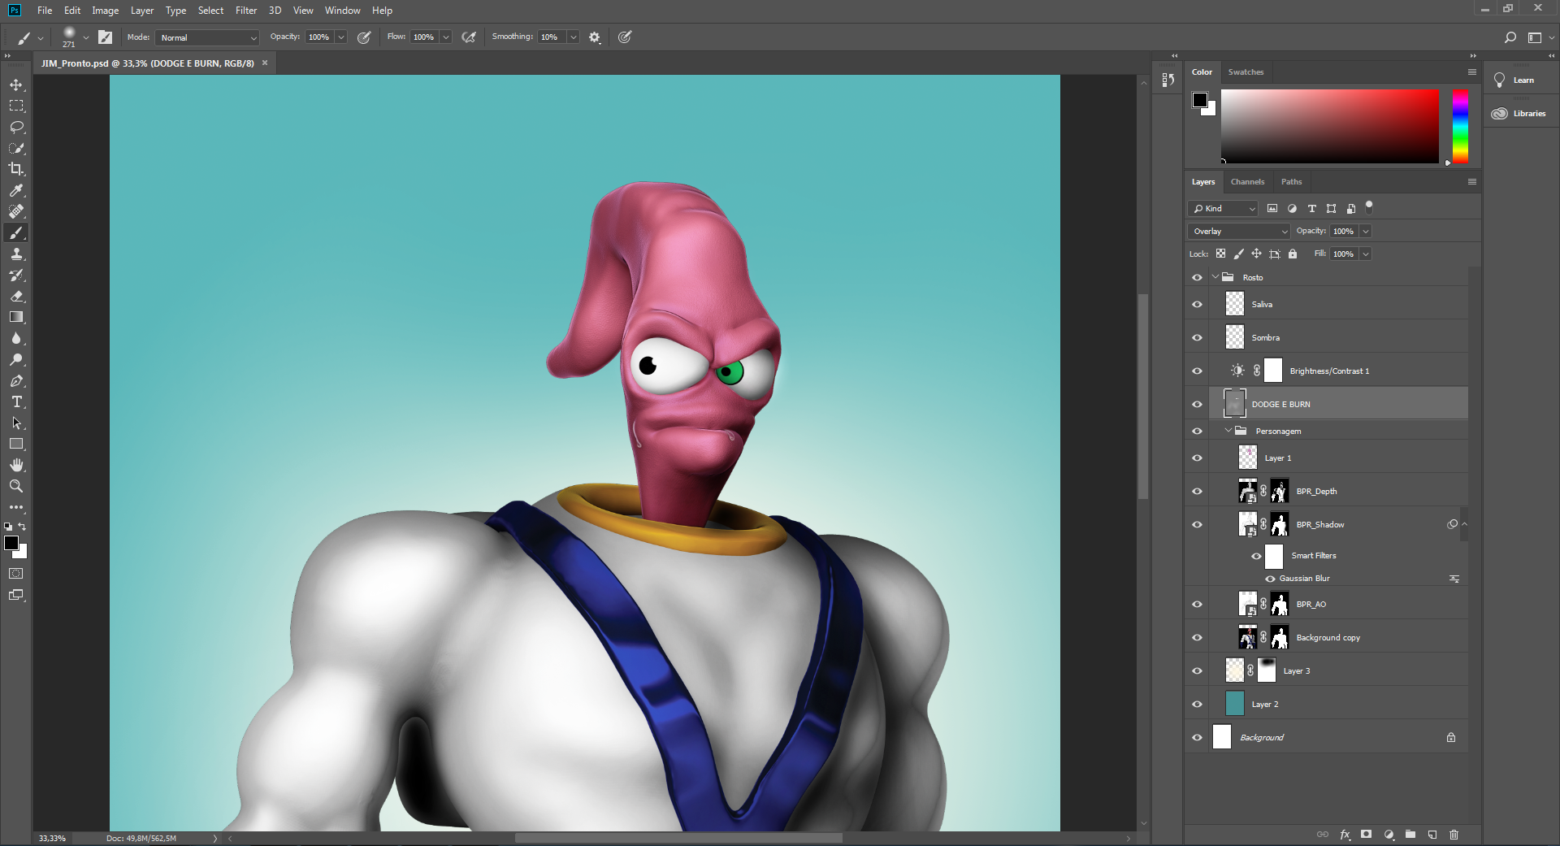This screenshot has width=1560, height=846.
Task: Select the Eraser tool
Action: click(16, 296)
